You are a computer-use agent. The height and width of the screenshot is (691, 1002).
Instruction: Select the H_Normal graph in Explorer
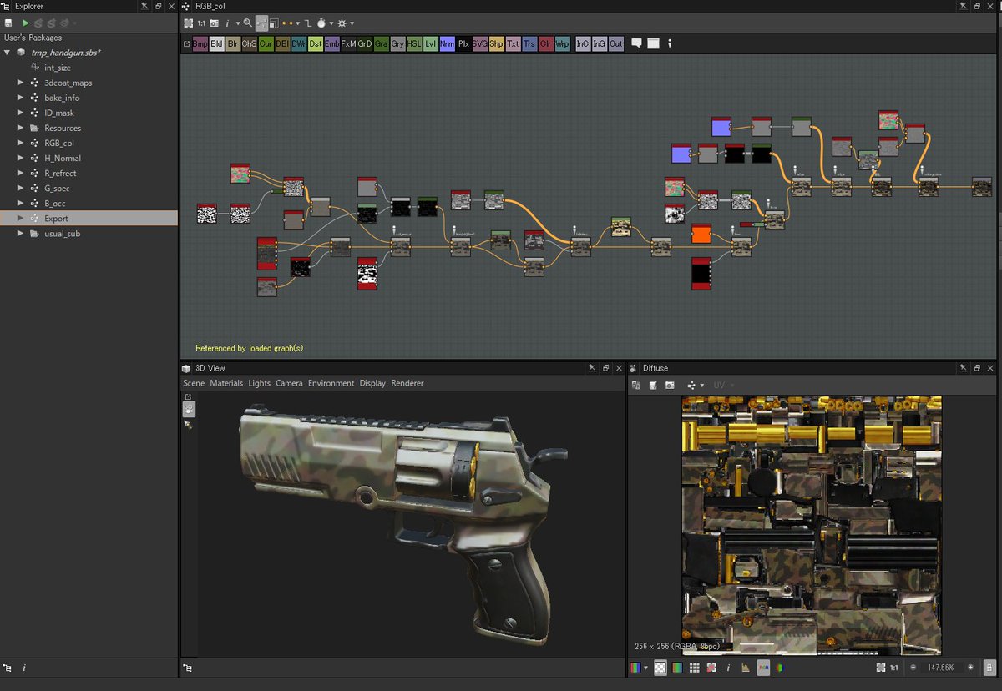(63, 158)
